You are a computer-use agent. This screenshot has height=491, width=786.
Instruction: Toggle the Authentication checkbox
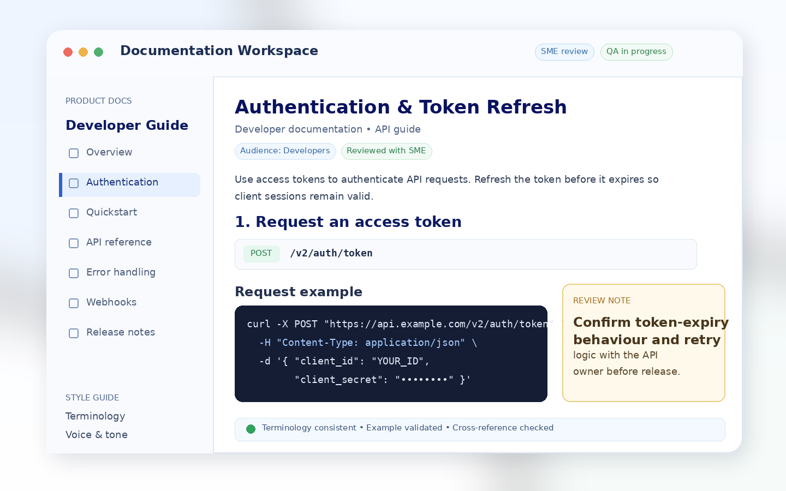[x=74, y=183]
